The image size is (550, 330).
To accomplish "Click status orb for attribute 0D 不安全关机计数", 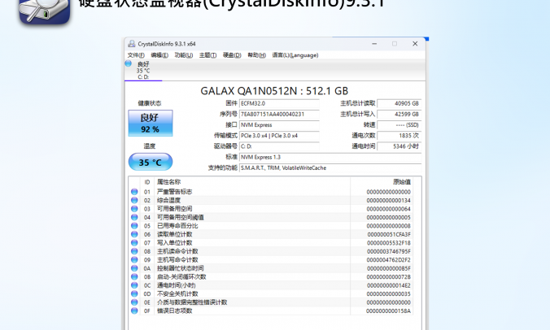I will point(134,293).
